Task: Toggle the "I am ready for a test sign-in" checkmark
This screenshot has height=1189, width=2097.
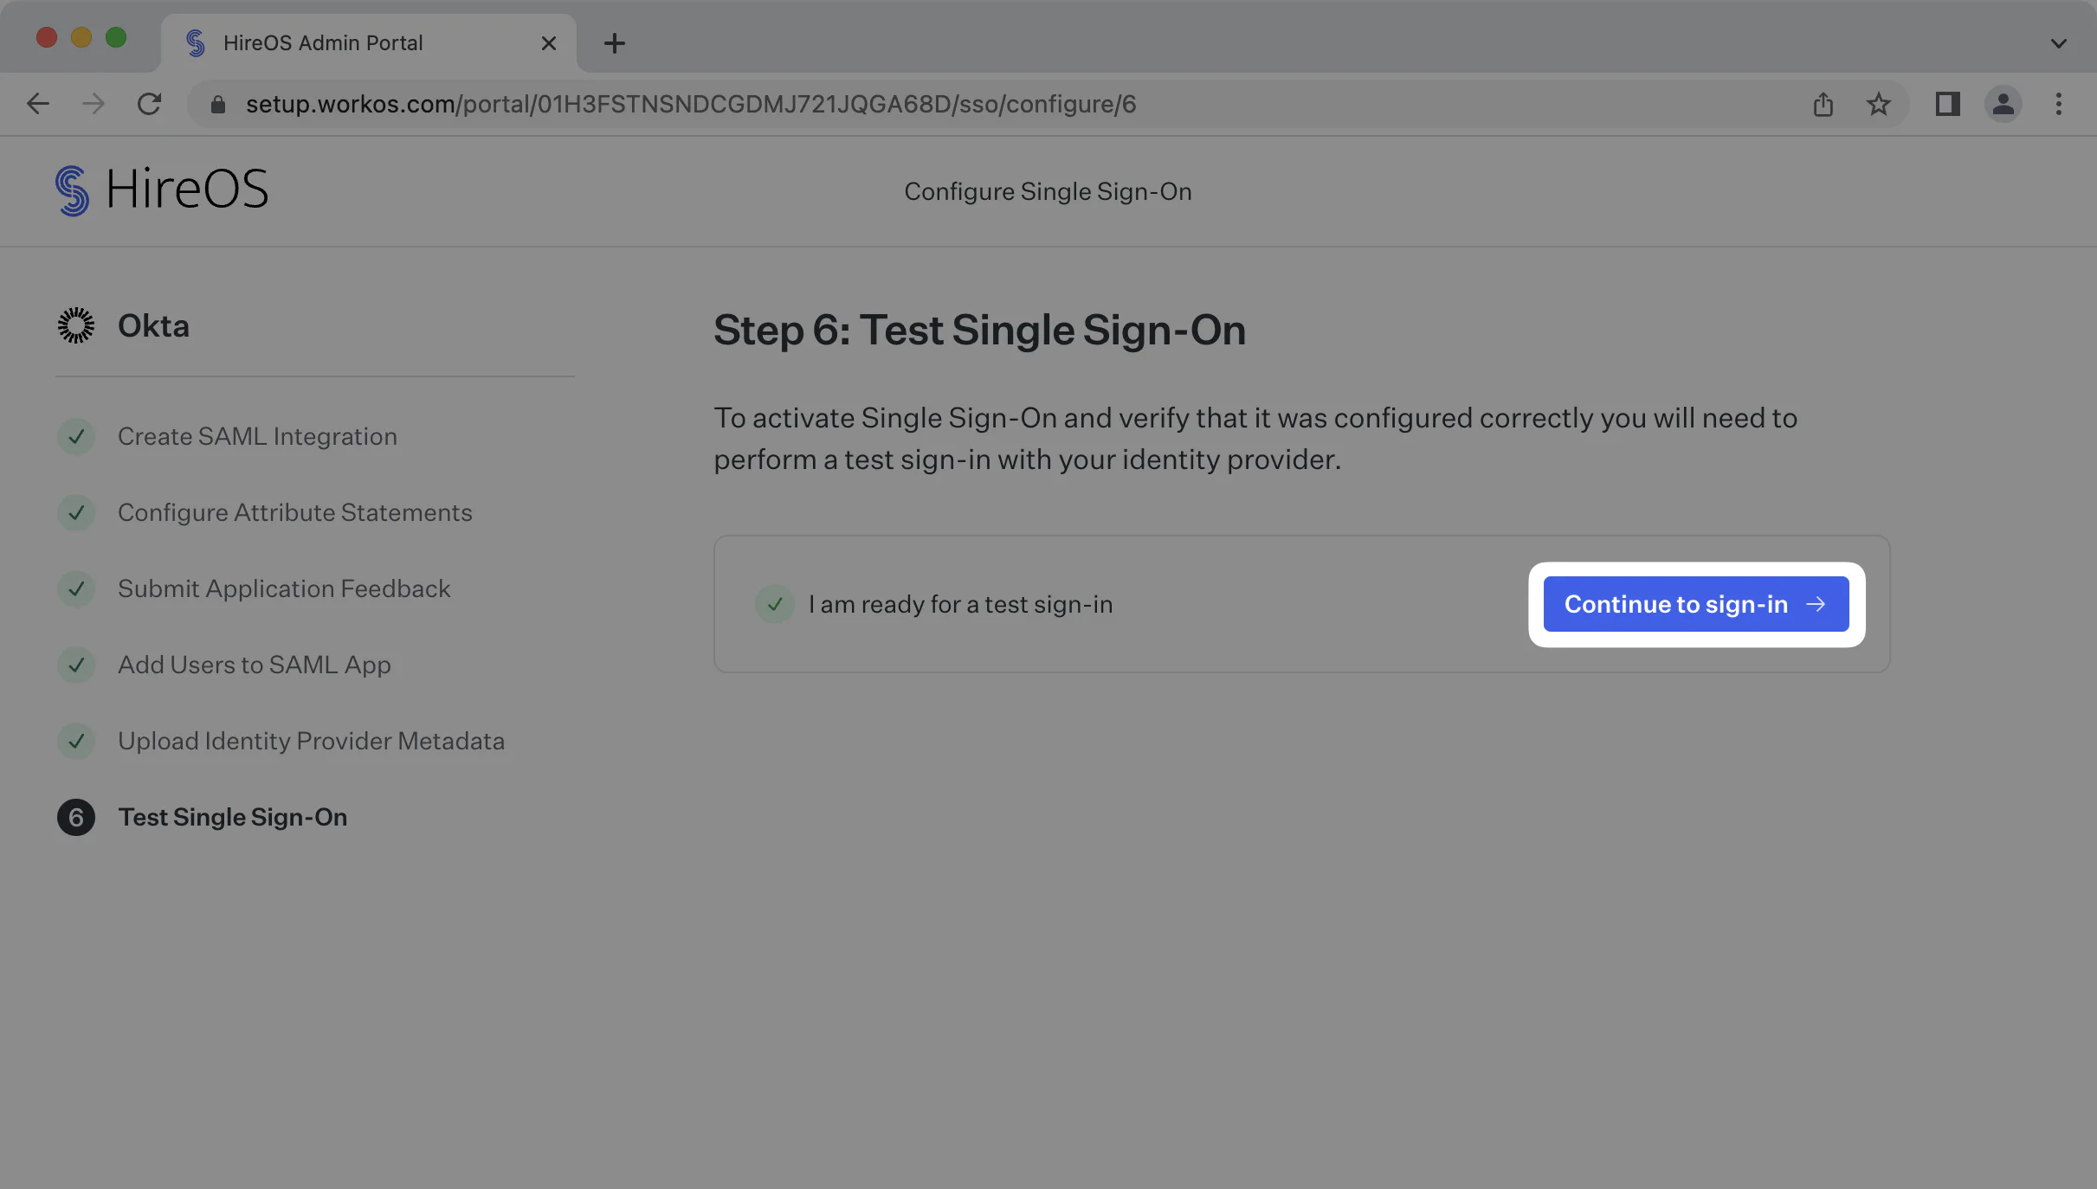Action: click(775, 604)
